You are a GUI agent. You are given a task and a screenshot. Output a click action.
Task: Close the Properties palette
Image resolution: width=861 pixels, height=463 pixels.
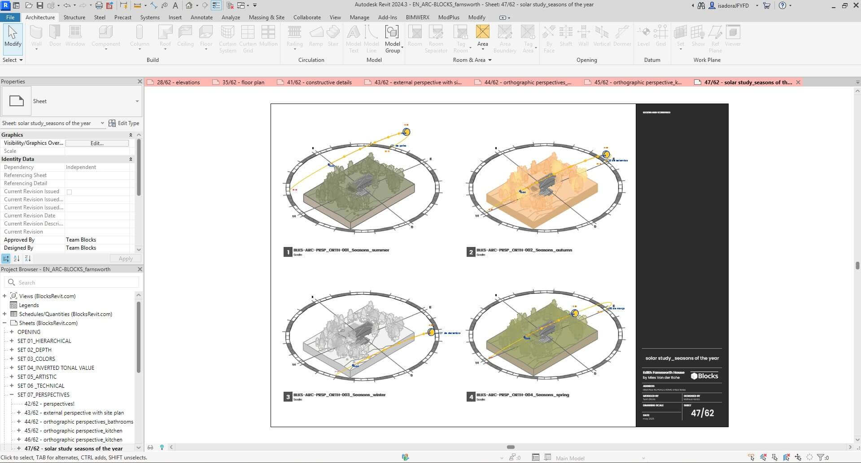pyautogui.click(x=140, y=81)
